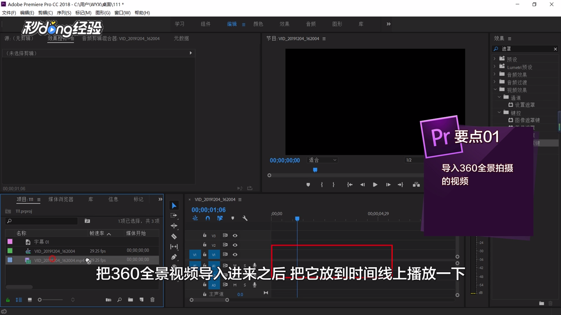Select VID_20191204_162004.mp4 in project list
Image resolution: width=561 pixels, height=315 pixels.
point(59,260)
